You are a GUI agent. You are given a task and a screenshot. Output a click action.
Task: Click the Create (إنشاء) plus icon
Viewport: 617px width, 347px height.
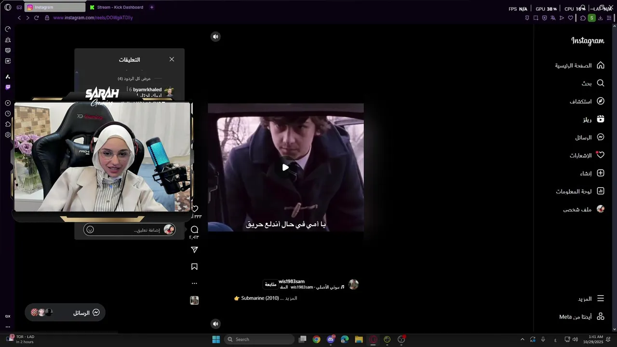pos(601,173)
